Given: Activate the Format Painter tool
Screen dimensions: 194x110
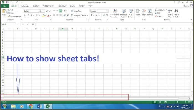Looking at the screenshot, I should [x=15, y=16].
